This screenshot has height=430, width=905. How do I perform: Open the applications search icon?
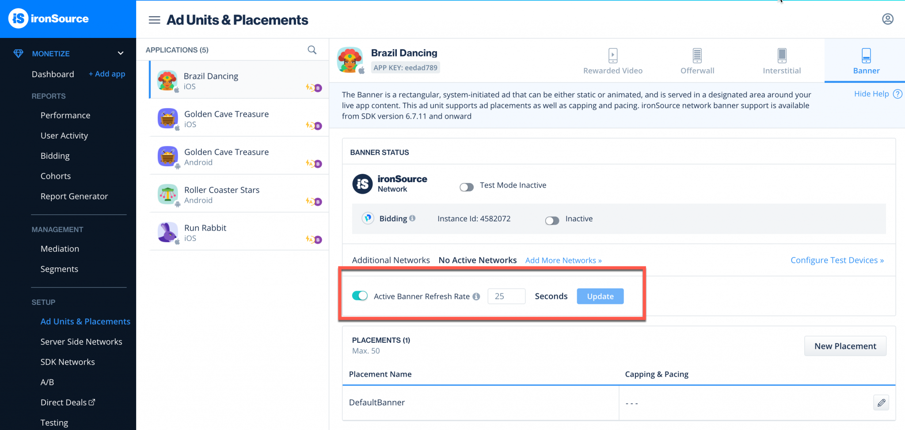(312, 50)
